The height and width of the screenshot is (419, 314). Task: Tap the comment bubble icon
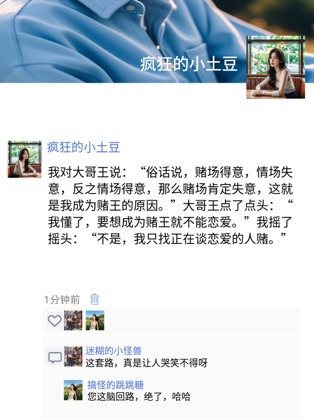55,357
